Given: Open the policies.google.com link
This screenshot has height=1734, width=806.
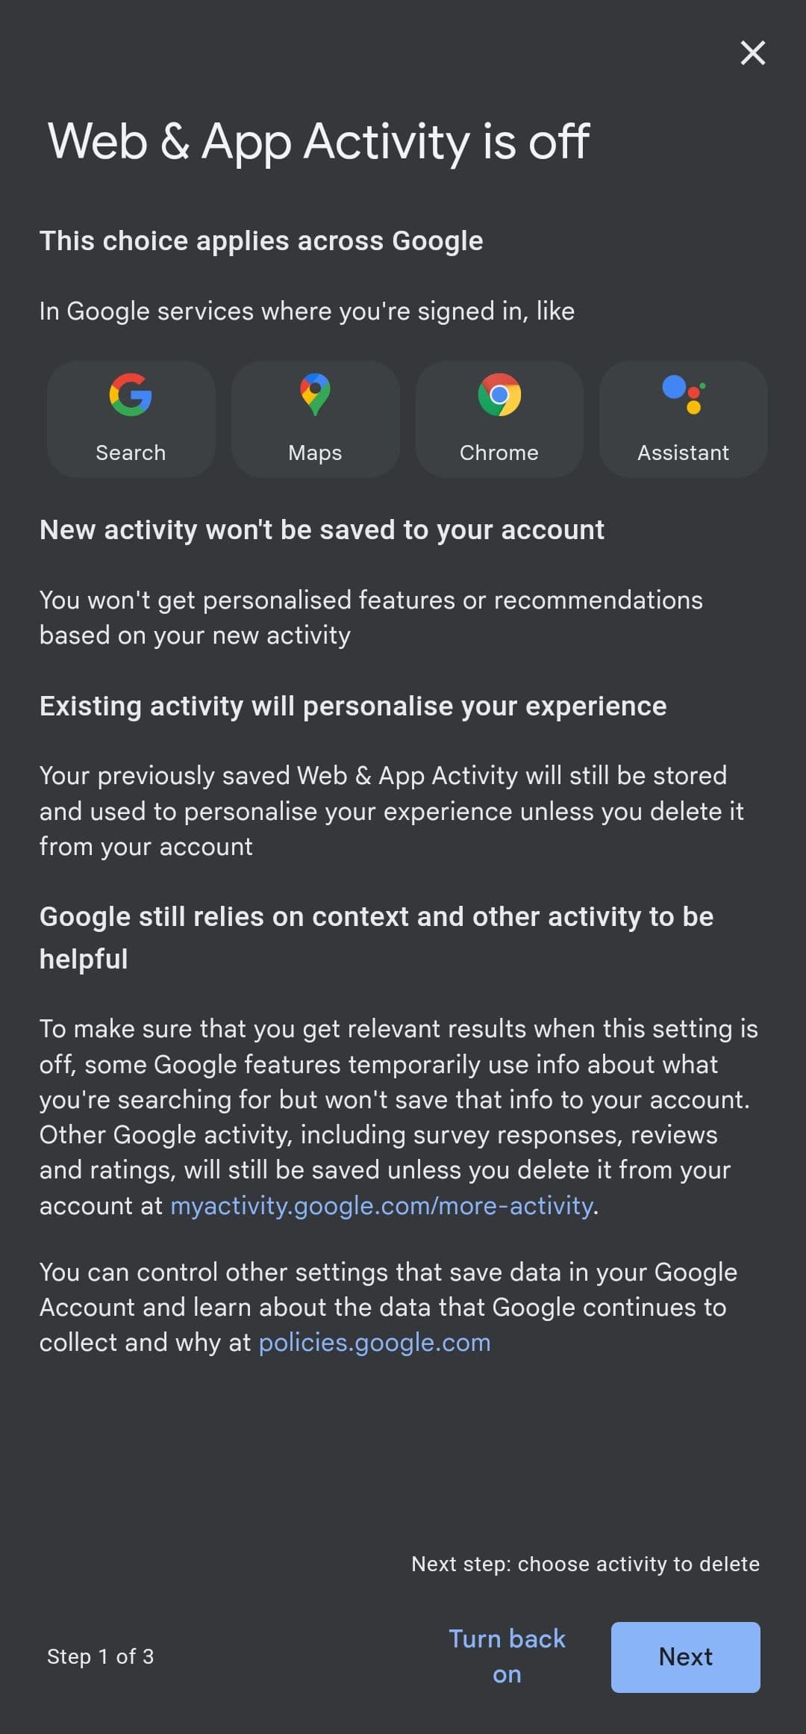Looking at the screenshot, I should (x=375, y=1342).
